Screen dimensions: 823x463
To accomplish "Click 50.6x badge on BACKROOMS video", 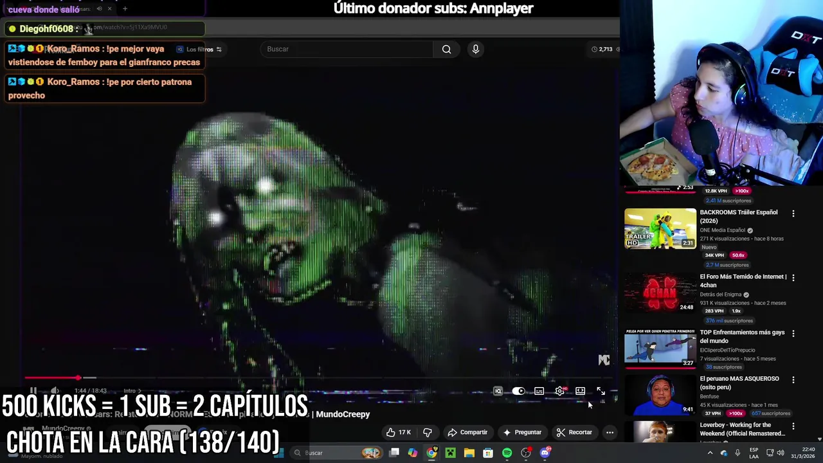I will point(738,255).
